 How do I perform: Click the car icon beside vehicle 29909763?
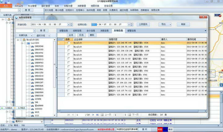pyautogui.click(x=33, y=63)
